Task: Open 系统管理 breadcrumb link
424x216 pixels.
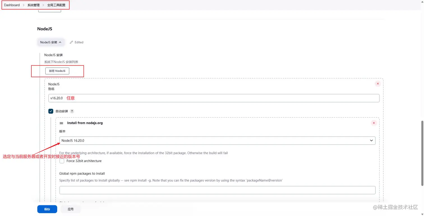Action: [x=33, y=5]
